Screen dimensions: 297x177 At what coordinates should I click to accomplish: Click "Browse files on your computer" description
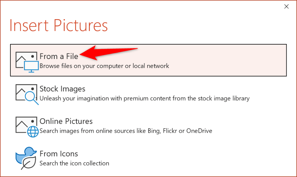[104, 66]
